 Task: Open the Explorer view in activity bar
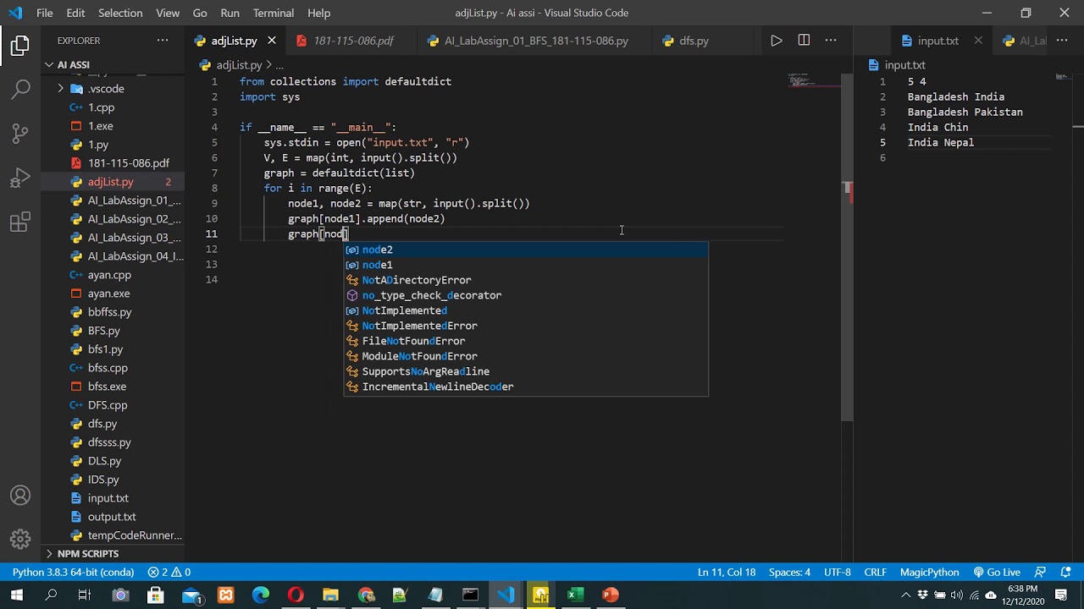pyautogui.click(x=20, y=46)
